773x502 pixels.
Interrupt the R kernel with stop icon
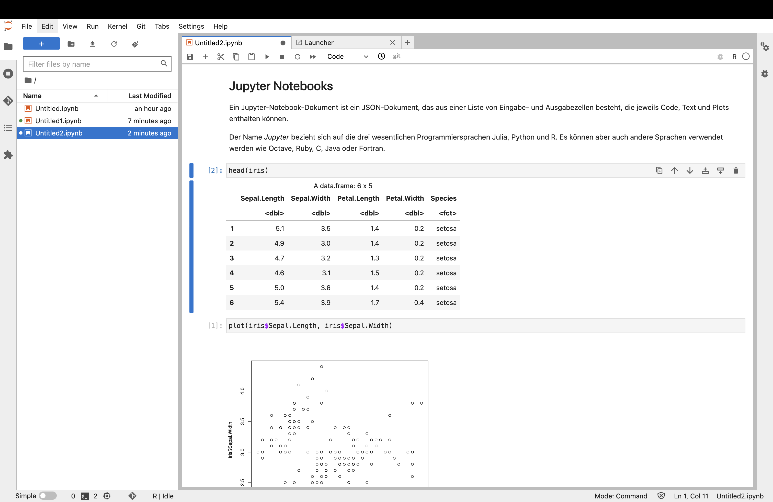[282, 56]
